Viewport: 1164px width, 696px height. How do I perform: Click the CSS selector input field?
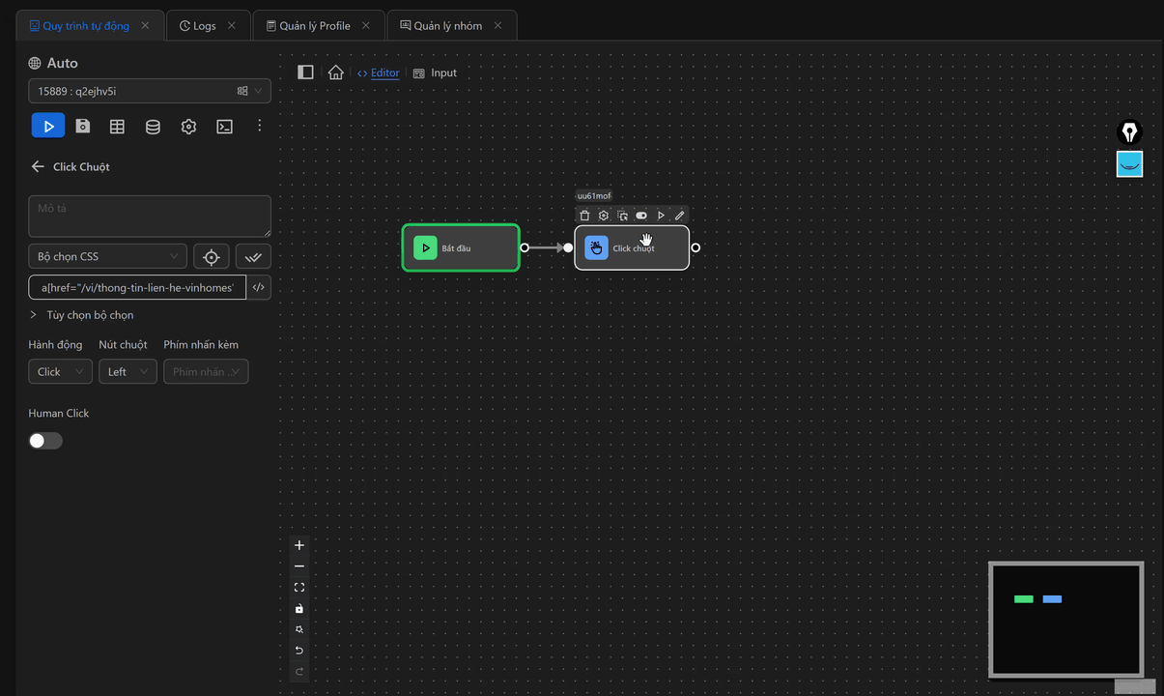[x=137, y=287]
